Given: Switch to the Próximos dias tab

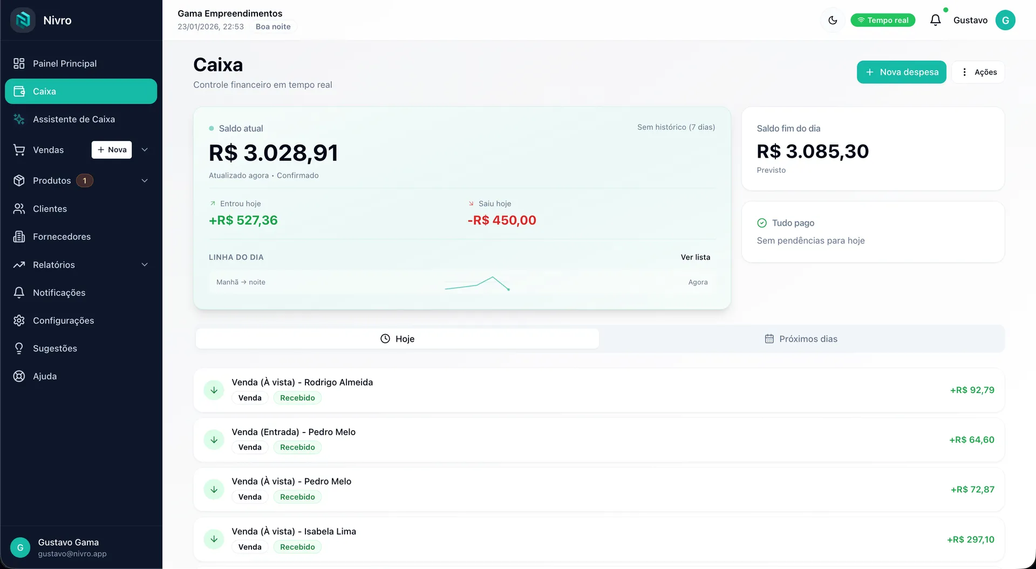Looking at the screenshot, I should click(801, 339).
